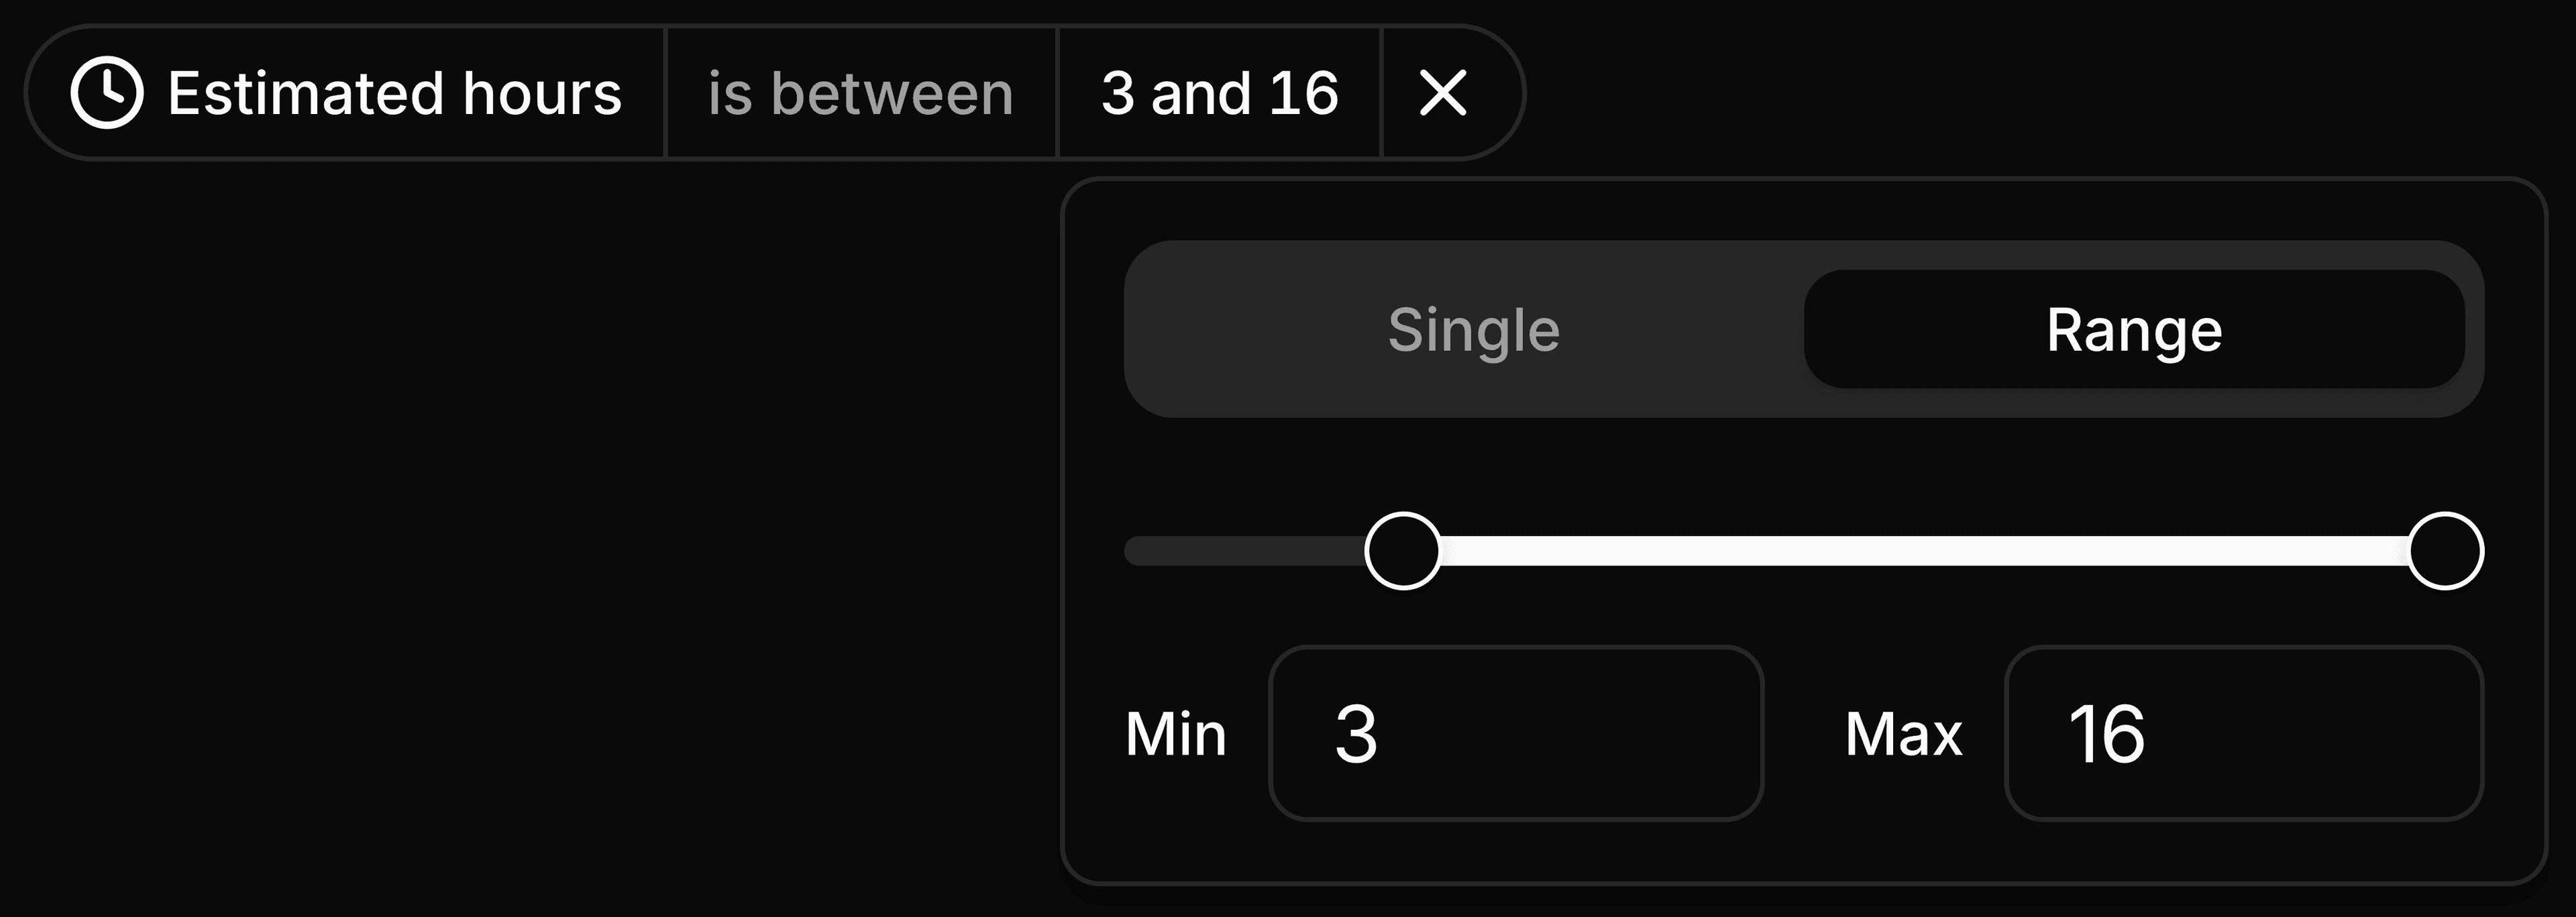The width and height of the screenshot is (2576, 917).
Task: Click the Estimated hours field label
Action: tap(394, 93)
